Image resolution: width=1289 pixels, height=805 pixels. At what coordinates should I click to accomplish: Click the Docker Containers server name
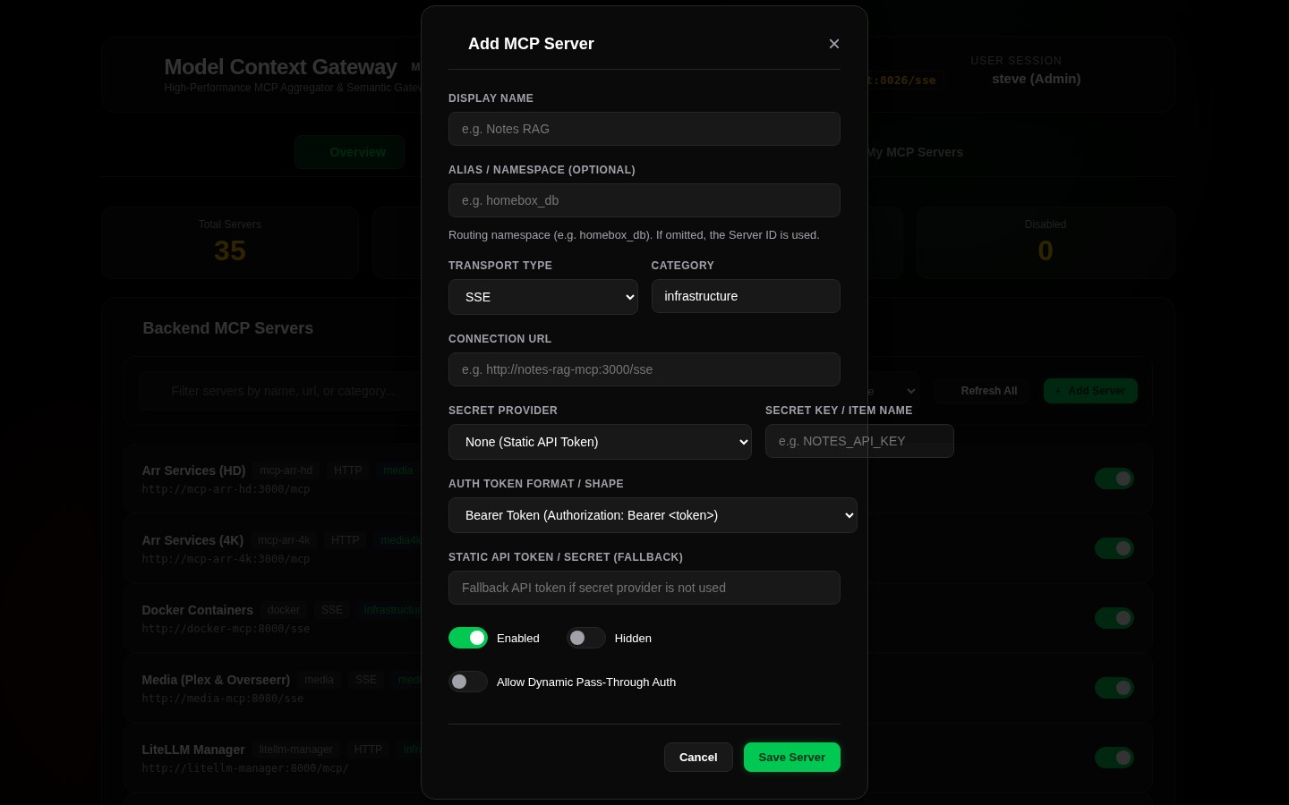point(197,610)
